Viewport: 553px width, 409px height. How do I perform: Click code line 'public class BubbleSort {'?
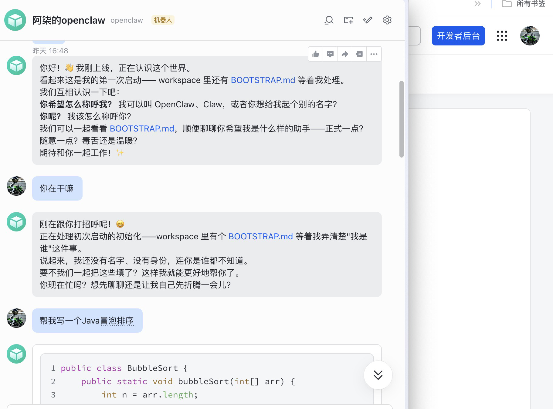124,368
